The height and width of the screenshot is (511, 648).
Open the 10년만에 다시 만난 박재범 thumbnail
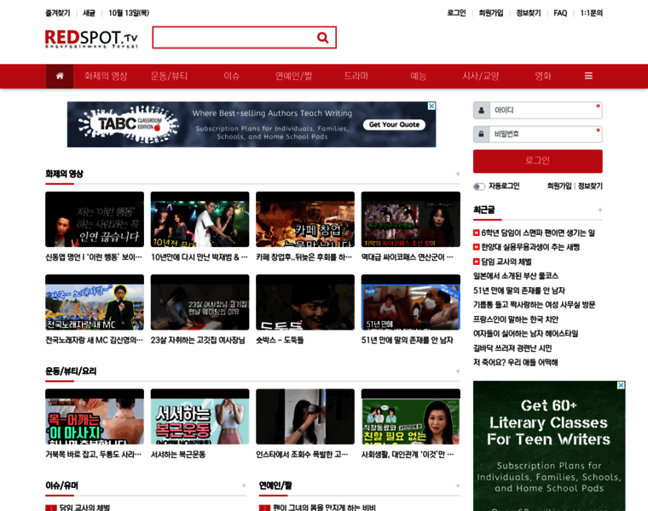point(200,219)
